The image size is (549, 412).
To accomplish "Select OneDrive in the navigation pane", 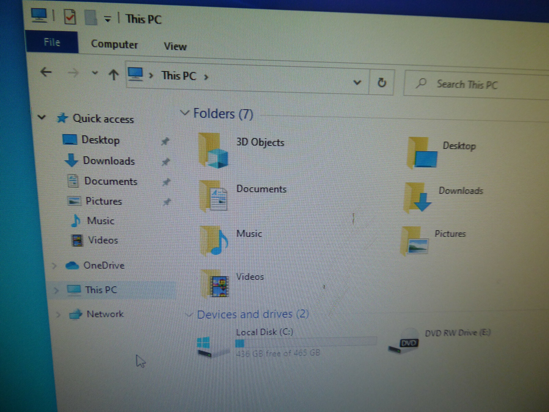I will coord(104,265).
